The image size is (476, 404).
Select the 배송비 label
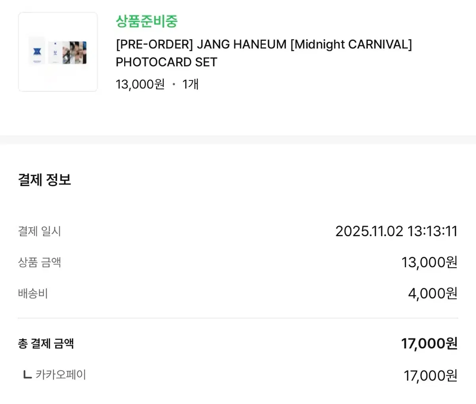point(33,293)
